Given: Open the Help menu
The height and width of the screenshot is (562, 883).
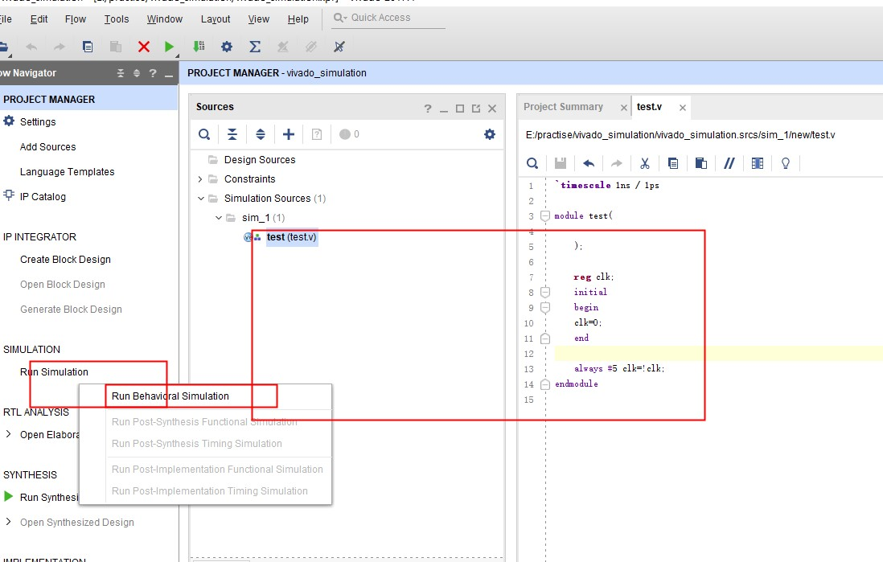Looking at the screenshot, I should [298, 19].
